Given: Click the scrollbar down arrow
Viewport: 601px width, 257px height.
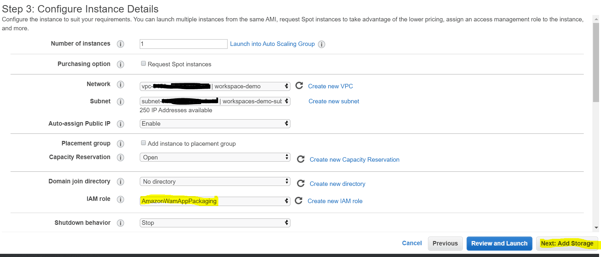Looking at the screenshot, I should coord(596,228).
